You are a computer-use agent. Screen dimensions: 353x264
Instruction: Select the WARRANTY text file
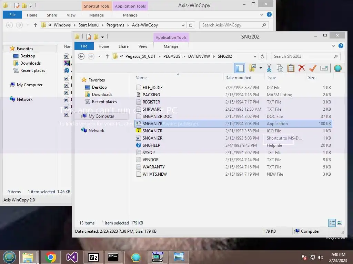[x=233, y=167]
